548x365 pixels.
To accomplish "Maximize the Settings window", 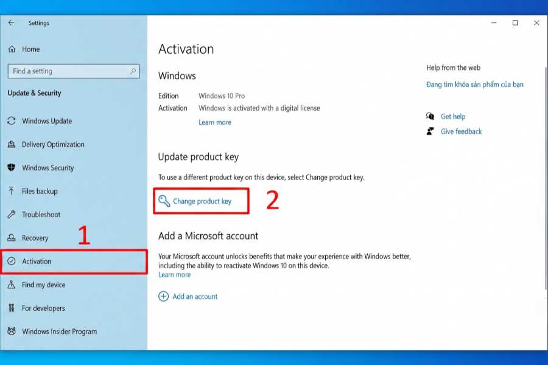I will [x=515, y=23].
